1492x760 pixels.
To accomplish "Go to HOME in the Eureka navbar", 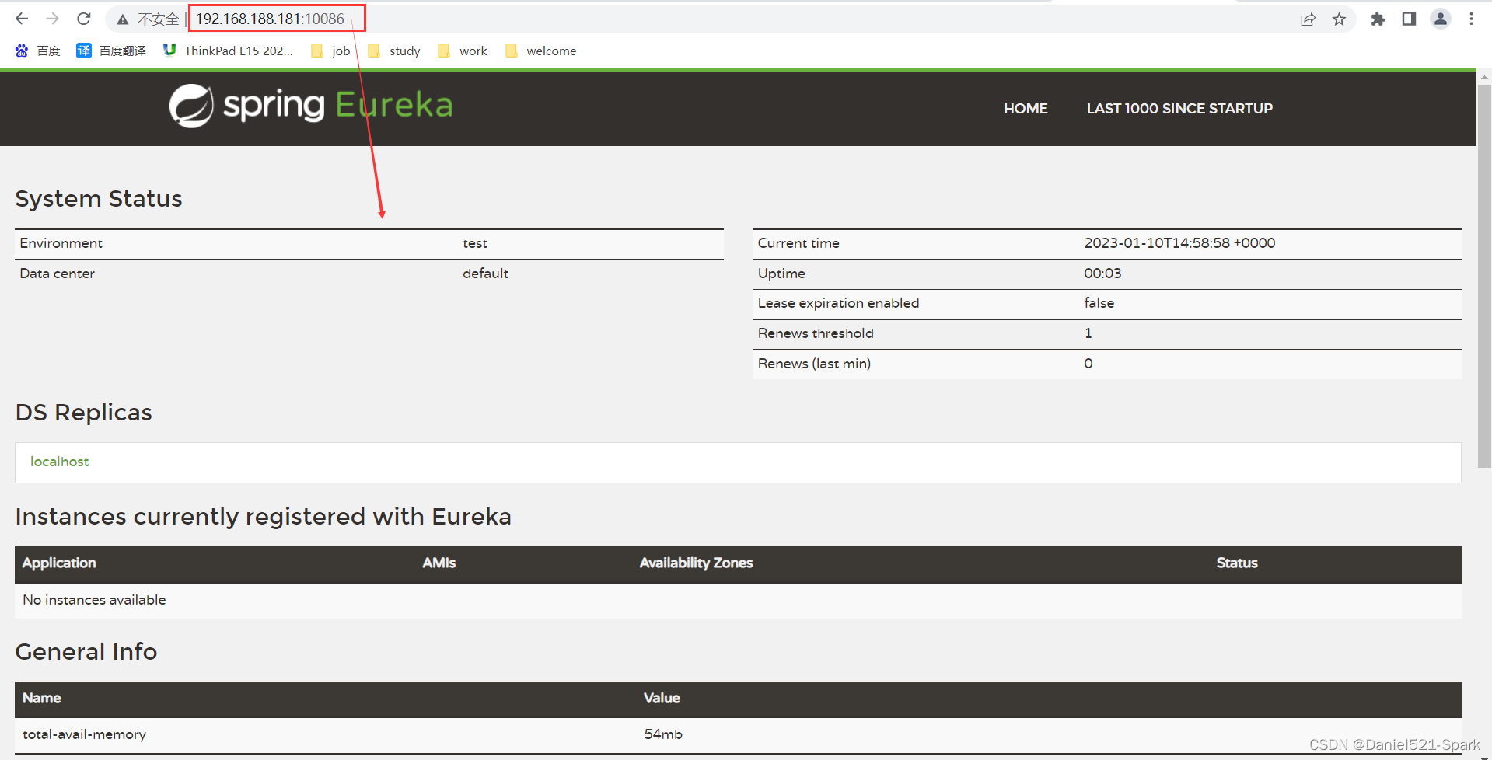I will (x=1026, y=109).
